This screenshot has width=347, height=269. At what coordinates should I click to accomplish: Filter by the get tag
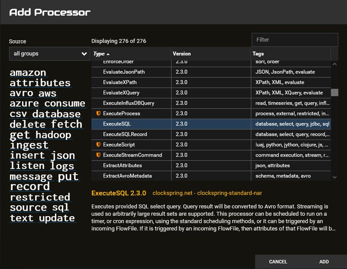point(20,135)
